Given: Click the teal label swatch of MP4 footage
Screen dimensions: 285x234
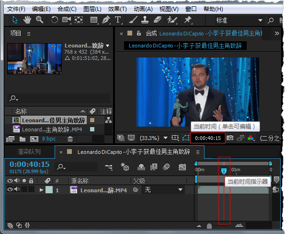Looking at the screenshot, I should pos(92,129).
